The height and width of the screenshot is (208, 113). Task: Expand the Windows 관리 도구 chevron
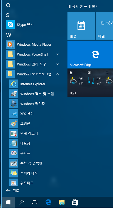click(x=58, y=64)
